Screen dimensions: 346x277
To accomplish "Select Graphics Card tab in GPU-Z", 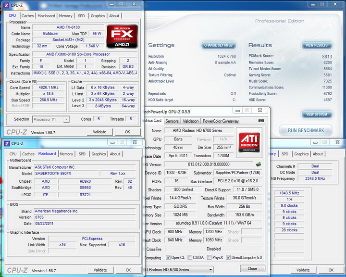I will pyautogui.click(x=153, y=120).
